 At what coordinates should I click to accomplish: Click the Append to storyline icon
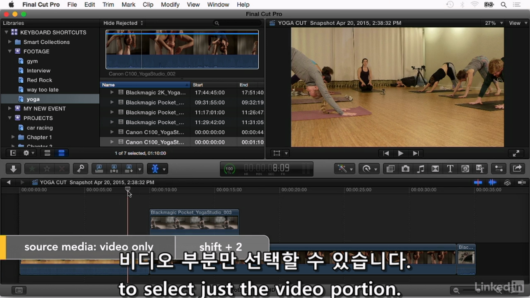click(129, 168)
